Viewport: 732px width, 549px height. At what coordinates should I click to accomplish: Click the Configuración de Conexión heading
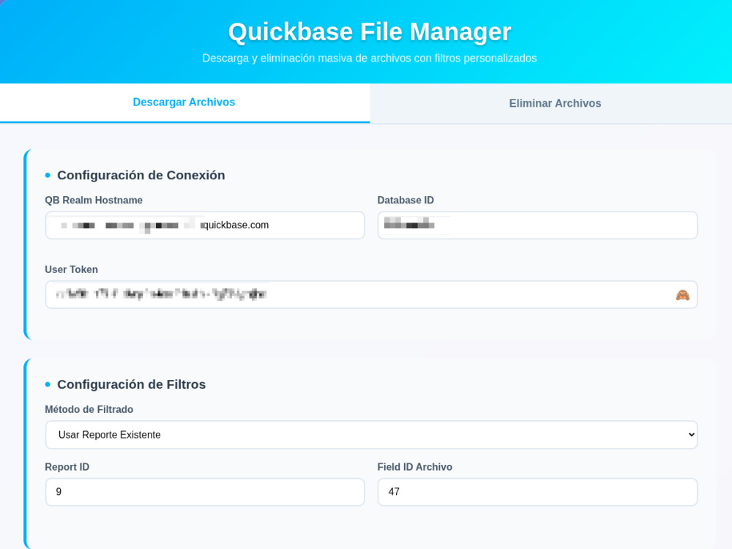[x=141, y=175]
